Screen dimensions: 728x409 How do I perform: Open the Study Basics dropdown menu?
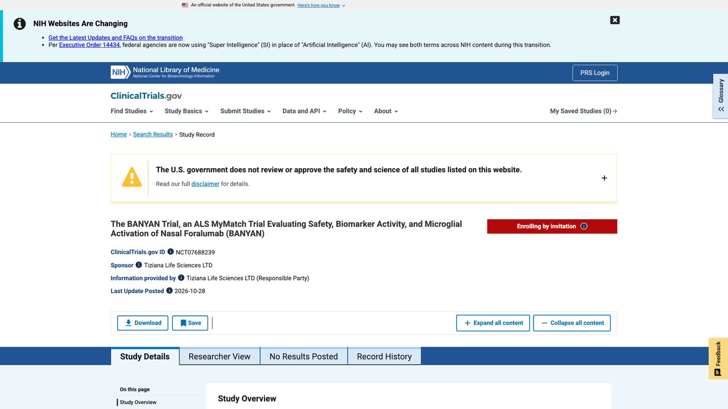187,111
